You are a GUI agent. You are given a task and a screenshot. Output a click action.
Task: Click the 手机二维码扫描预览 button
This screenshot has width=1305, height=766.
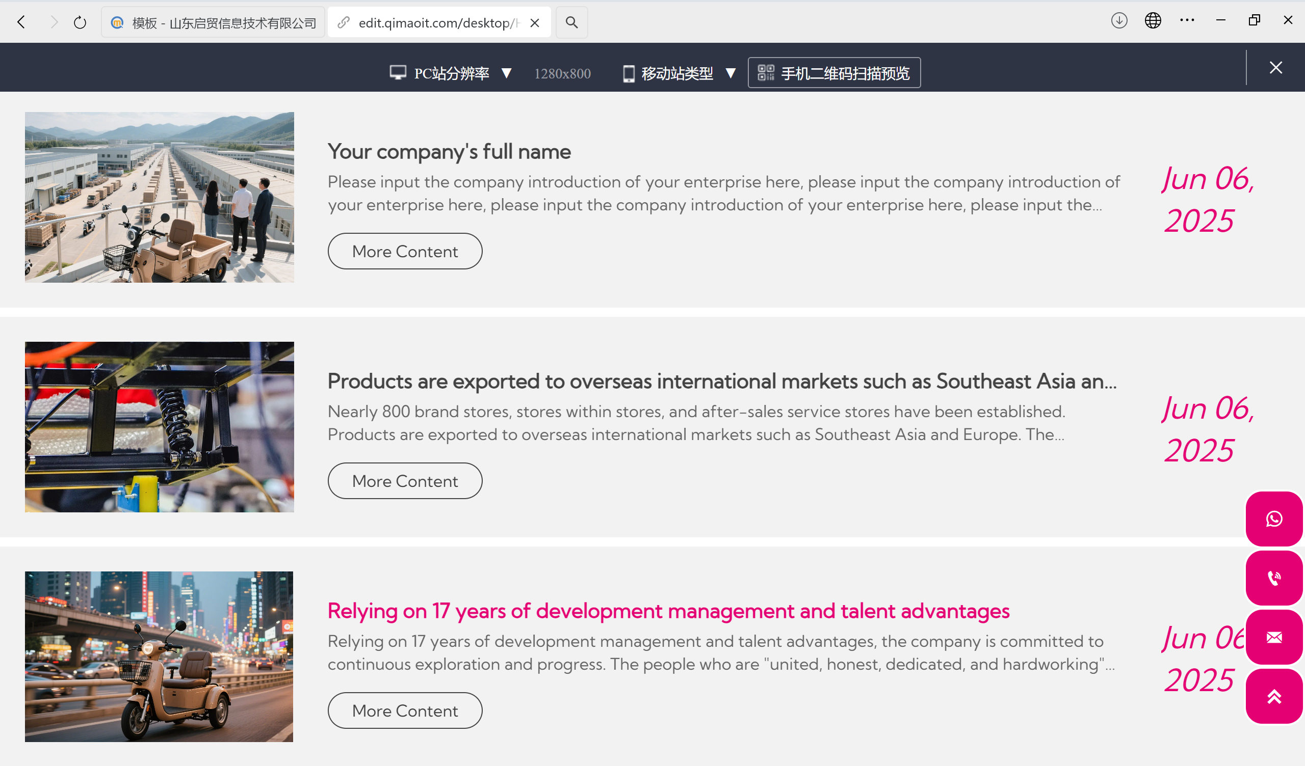pyautogui.click(x=834, y=73)
